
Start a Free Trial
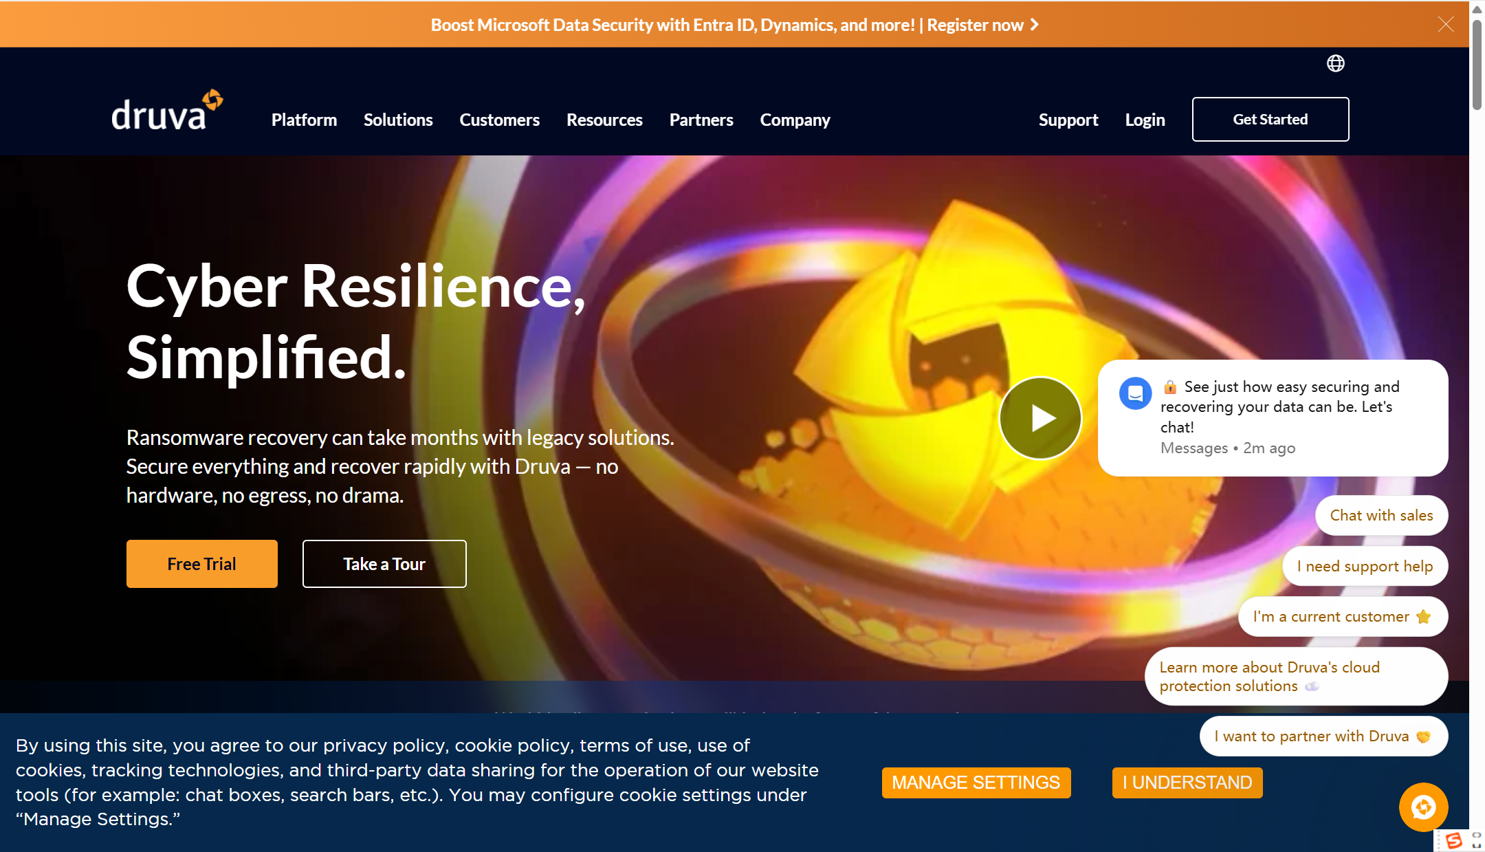(201, 564)
